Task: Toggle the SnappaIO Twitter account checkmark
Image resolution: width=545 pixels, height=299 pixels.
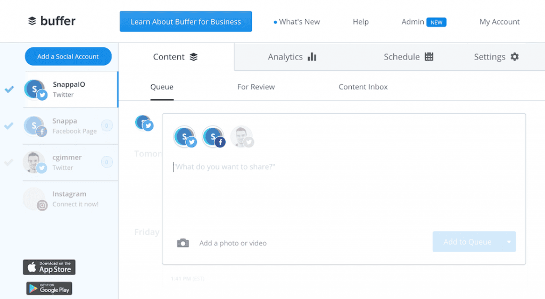Action: point(10,89)
